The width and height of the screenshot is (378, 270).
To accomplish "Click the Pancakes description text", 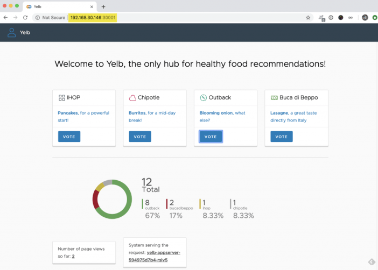I will click(83, 117).
